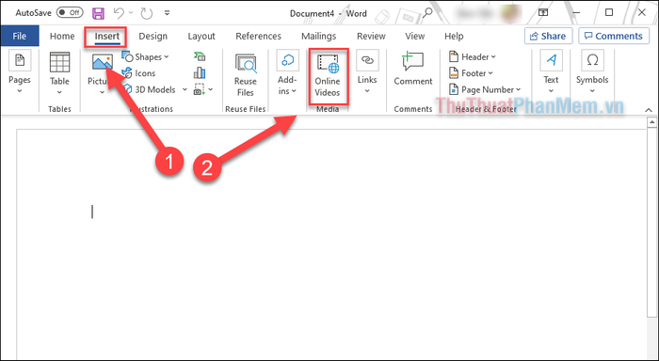Open the Comments pane button
The image size is (659, 361).
[613, 36]
